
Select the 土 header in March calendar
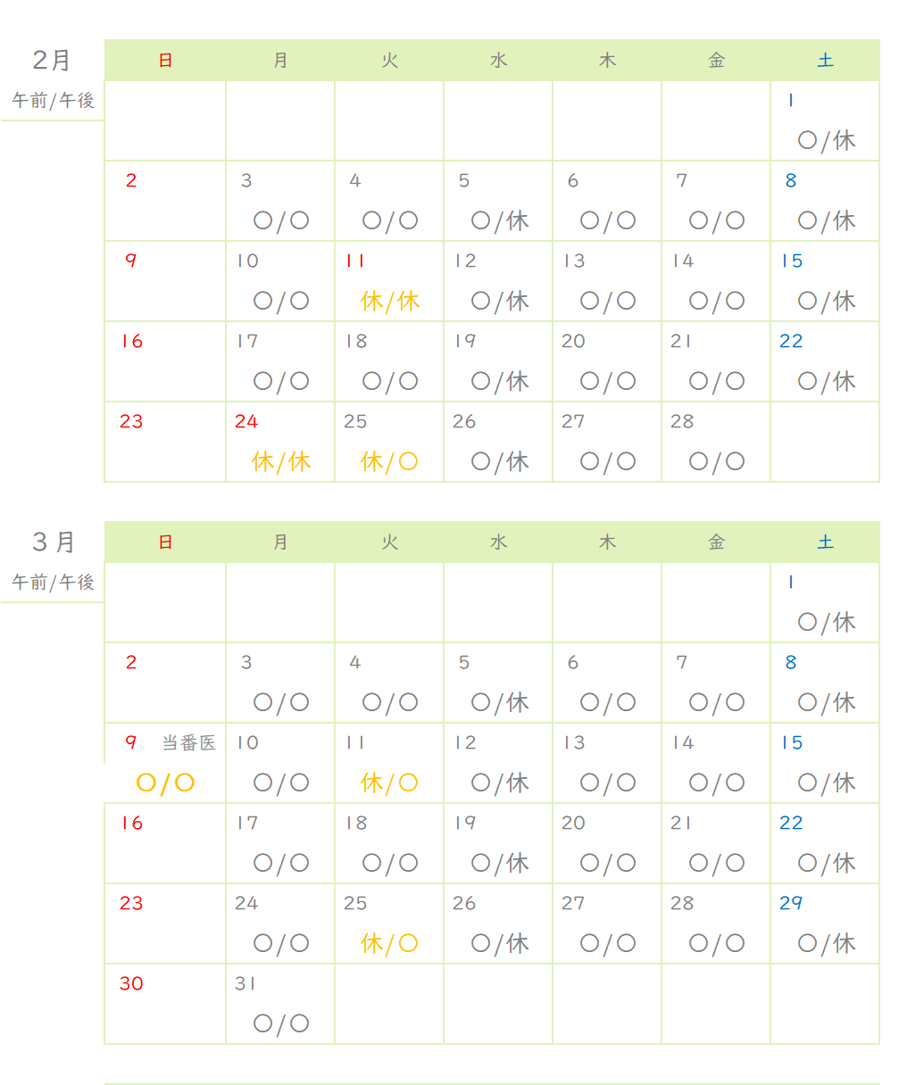[825, 542]
